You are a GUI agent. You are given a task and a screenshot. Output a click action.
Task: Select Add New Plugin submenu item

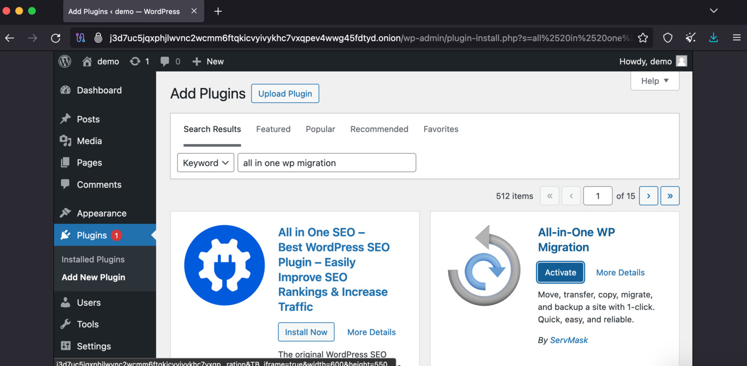[x=93, y=277]
